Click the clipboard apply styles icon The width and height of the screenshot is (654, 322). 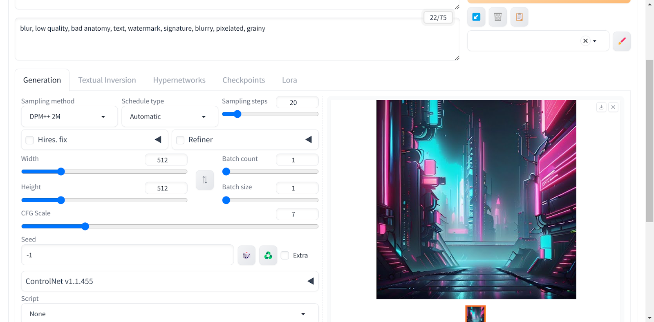pos(519,17)
